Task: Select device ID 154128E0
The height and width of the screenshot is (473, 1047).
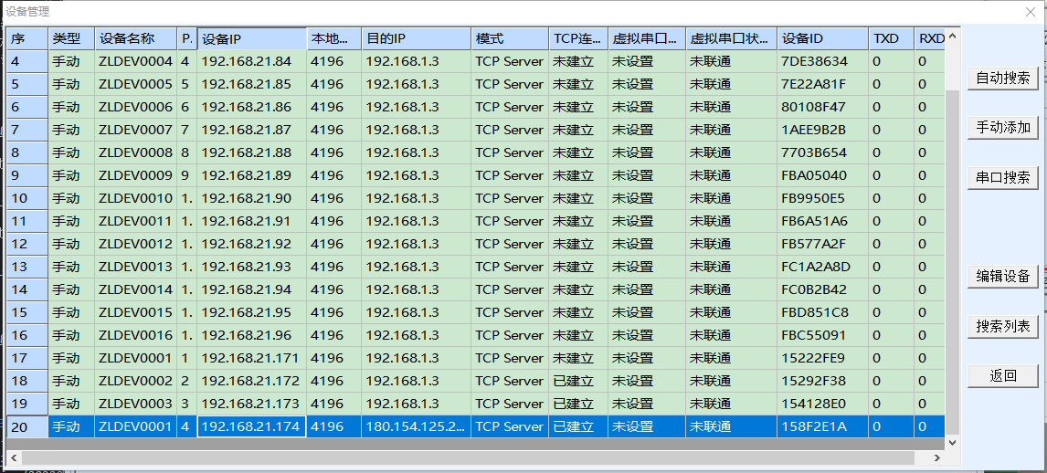Action: pos(822,404)
